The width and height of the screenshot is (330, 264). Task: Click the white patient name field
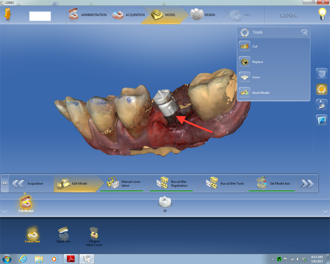[x=40, y=16]
